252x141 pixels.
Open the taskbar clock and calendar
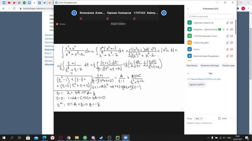point(237,137)
